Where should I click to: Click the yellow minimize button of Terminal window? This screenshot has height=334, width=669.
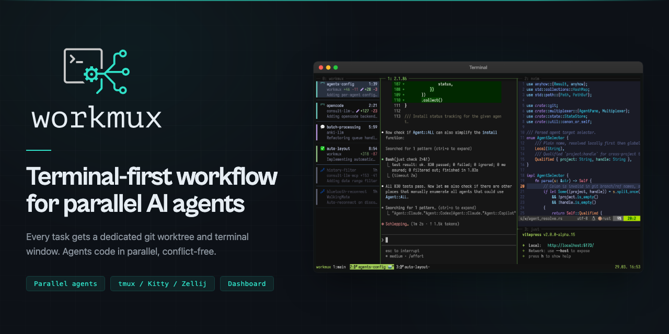coord(328,67)
